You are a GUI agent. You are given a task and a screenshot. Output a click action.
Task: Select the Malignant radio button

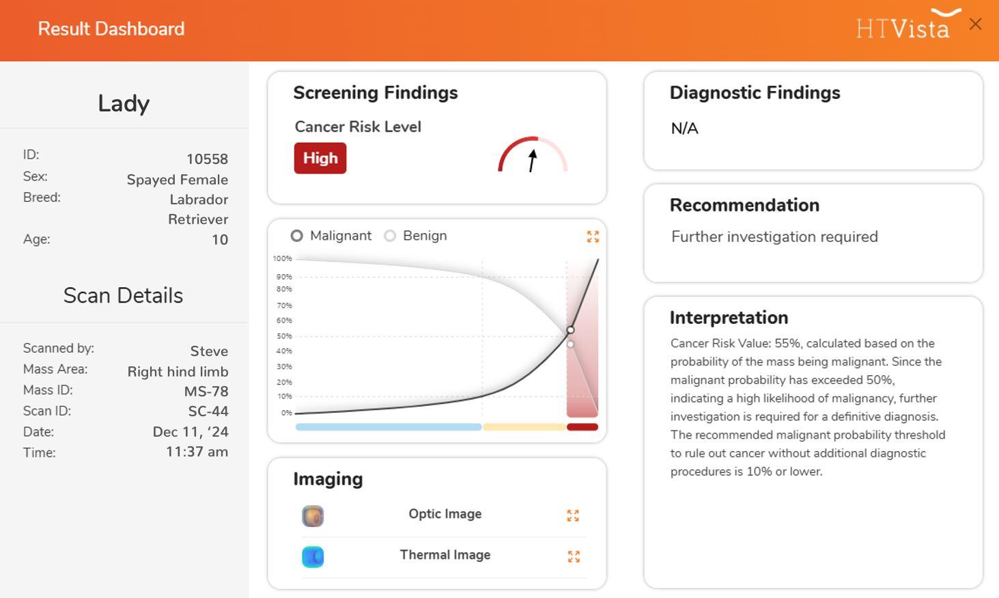[x=296, y=236]
